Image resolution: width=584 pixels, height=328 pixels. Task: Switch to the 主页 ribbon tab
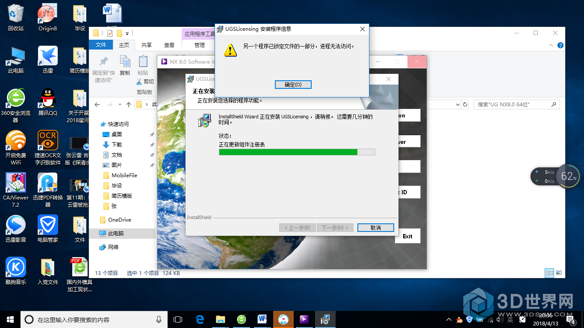pyautogui.click(x=124, y=45)
